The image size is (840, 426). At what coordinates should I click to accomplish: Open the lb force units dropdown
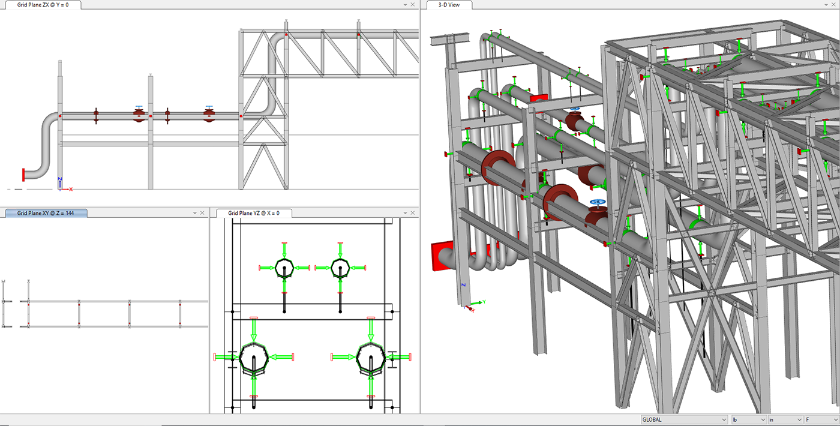(x=763, y=419)
